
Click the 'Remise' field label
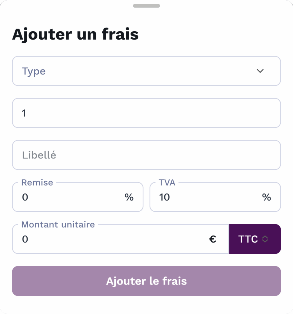point(37,182)
